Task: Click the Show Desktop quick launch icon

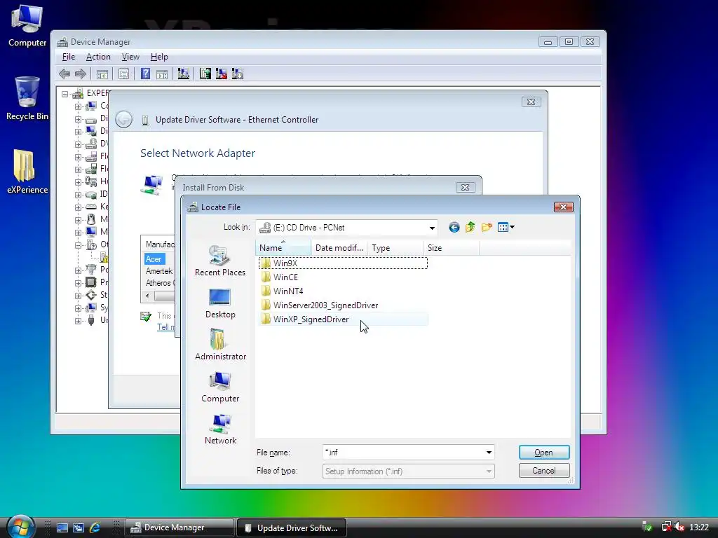Action: (62, 527)
